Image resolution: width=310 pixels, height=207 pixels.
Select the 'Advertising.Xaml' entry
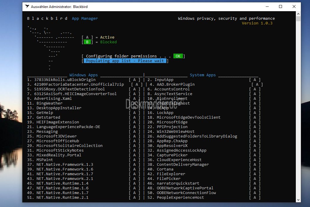pyautogui.click(x=53, y=98)
